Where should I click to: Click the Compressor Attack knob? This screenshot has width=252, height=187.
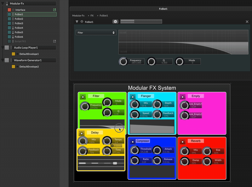point(157,150)
